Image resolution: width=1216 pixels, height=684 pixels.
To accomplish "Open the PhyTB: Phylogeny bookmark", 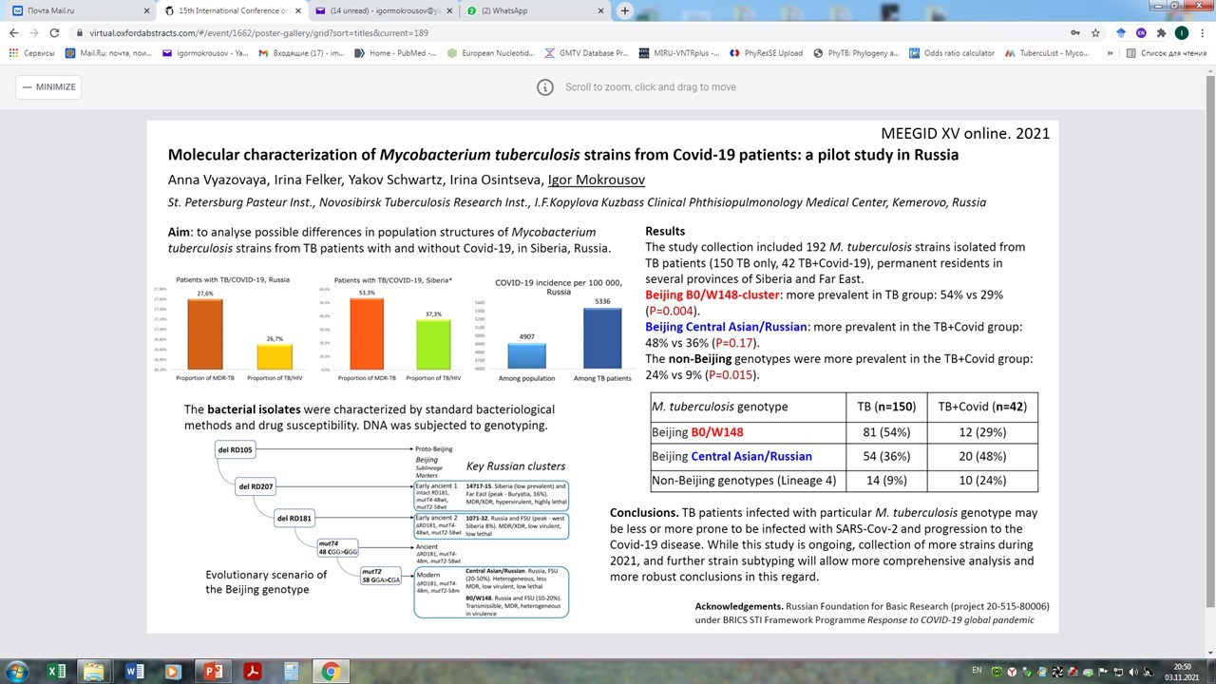I will pos(856,53).
